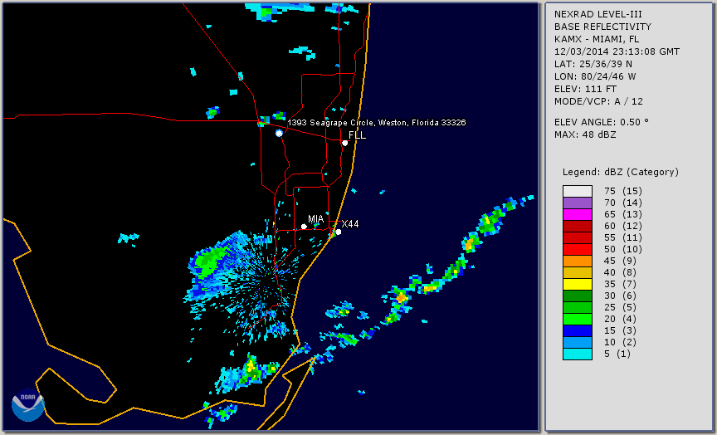Screen dimensions: 717x435
Task: Click the '5 (1)' legend label
Action: 617,354
